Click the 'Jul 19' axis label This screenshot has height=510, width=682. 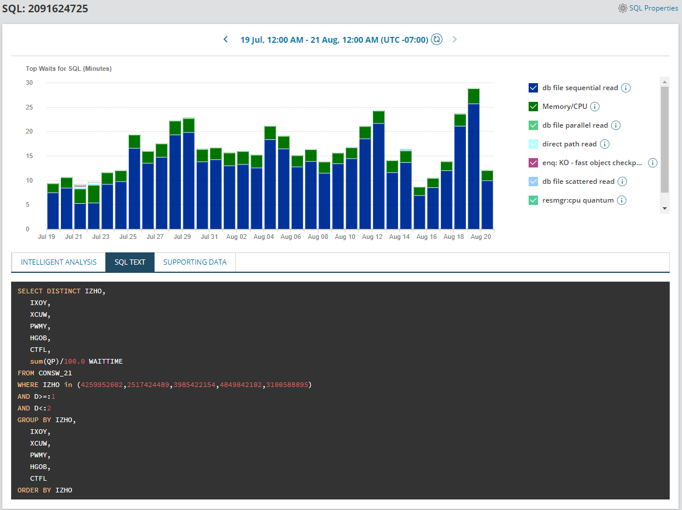coord(46,237)
